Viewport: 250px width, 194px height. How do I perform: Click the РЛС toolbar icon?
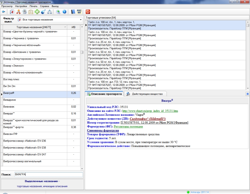click(79, 12)
